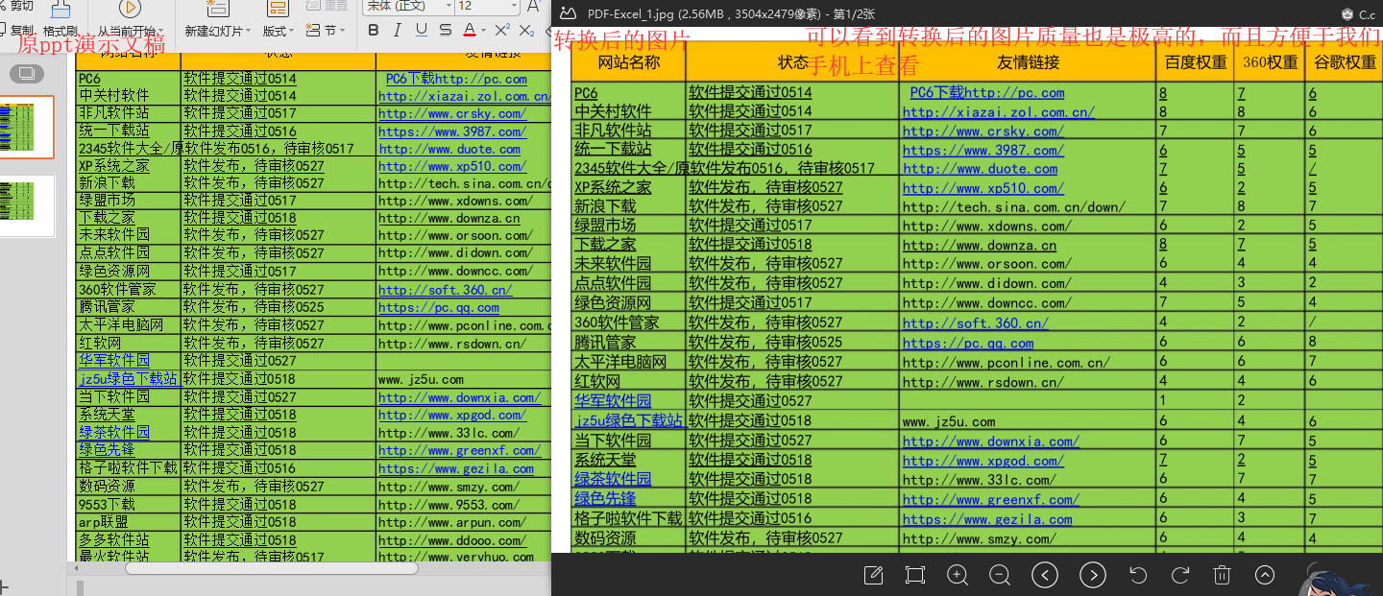Click http://www.greenxf.com/ in image viewer

tap(991, 499)
